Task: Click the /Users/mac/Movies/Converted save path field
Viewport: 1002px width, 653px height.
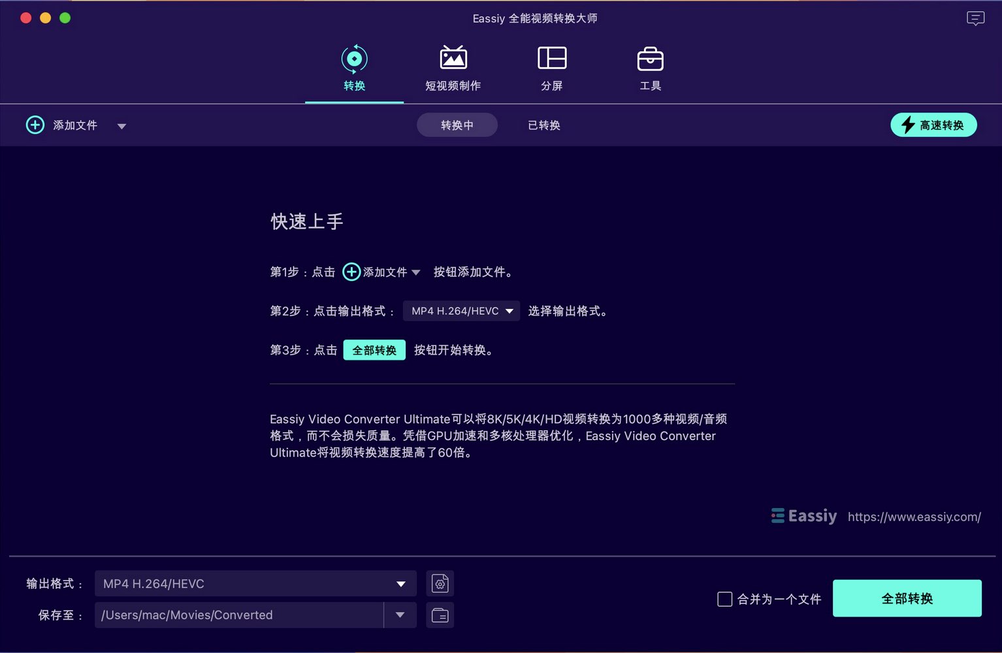Action: (239, 615)
